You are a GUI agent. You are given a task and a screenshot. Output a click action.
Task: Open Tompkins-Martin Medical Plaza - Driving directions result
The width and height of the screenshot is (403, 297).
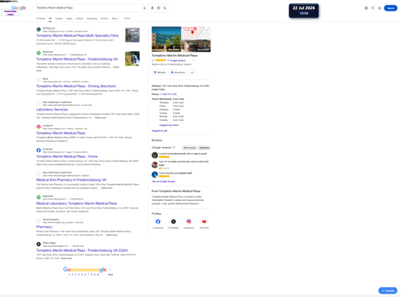(x=76, y=86)
